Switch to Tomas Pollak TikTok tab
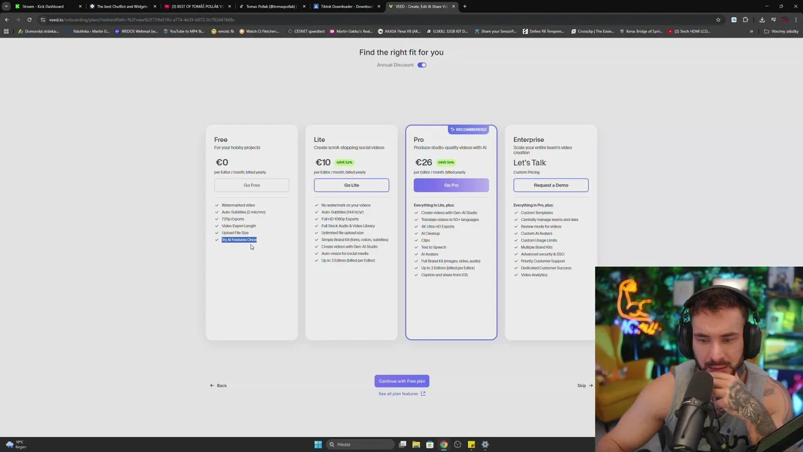Screen dimensions: 803x452 pyautogui.click(x=271, y=6)
